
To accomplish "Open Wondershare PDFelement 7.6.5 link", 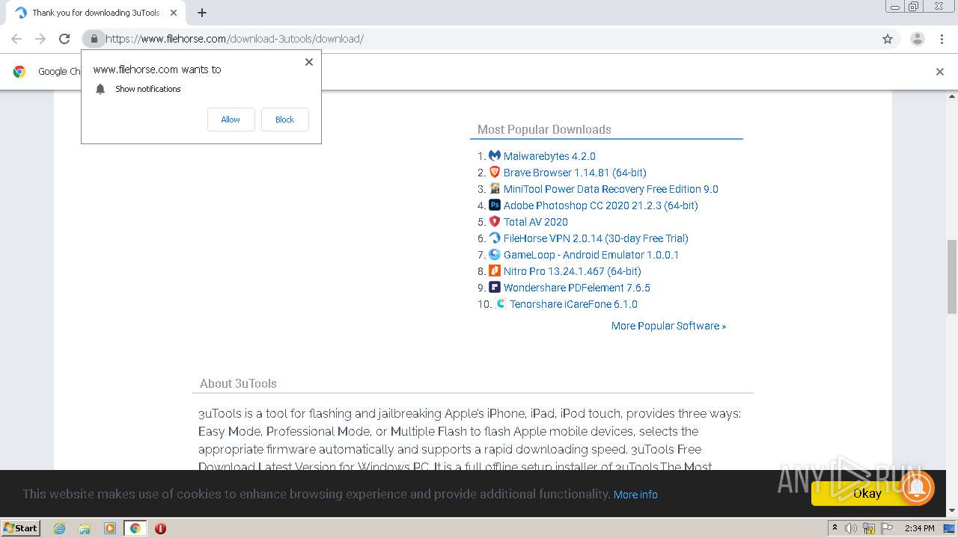I will [576, 288].
